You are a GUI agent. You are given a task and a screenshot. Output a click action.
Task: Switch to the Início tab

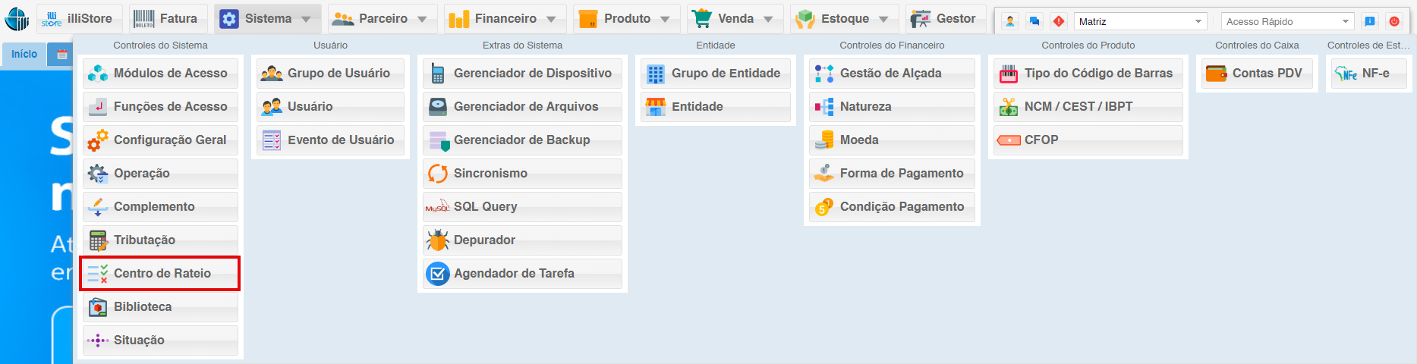coord(24,54)
